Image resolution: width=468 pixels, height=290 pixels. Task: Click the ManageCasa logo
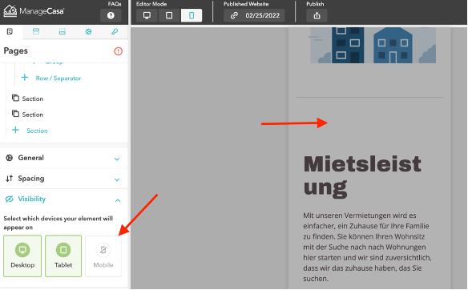[34, 11]
